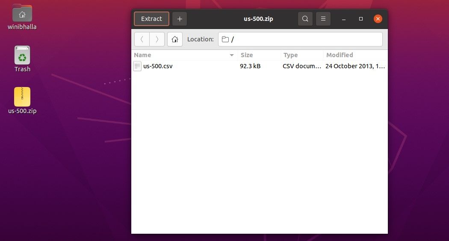Go back with the left arrow
Viewport: 449px width, 241px height.
tap(142, 39)
